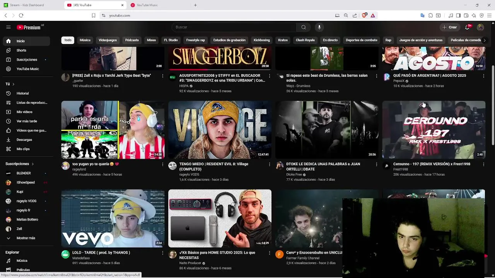Open options for QUÉ PASÓ EN ARGENTINA video

coord(483,76)
